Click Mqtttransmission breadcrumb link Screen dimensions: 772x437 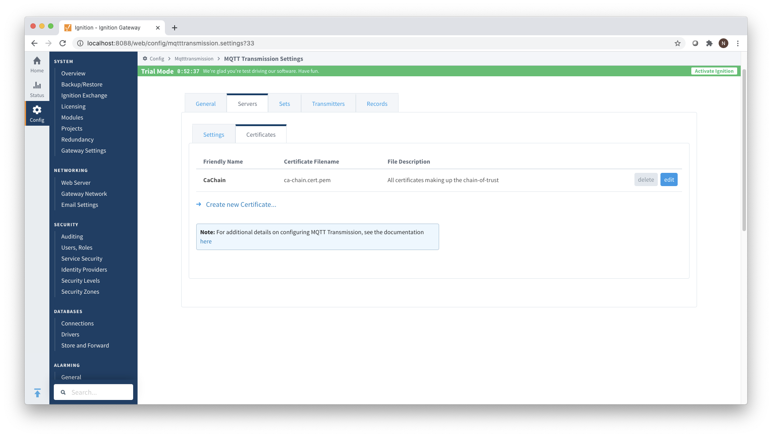(194, 59)
